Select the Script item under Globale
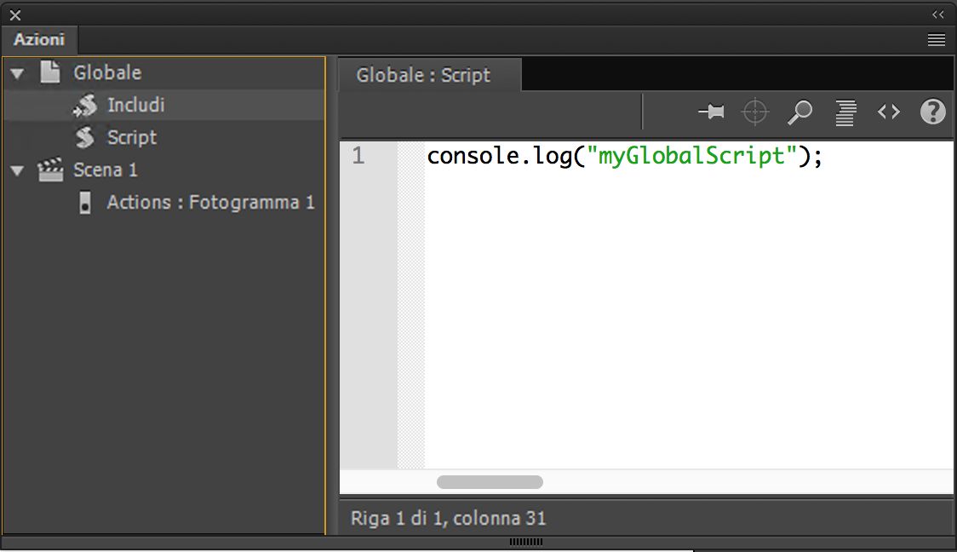 coord(132,138)
